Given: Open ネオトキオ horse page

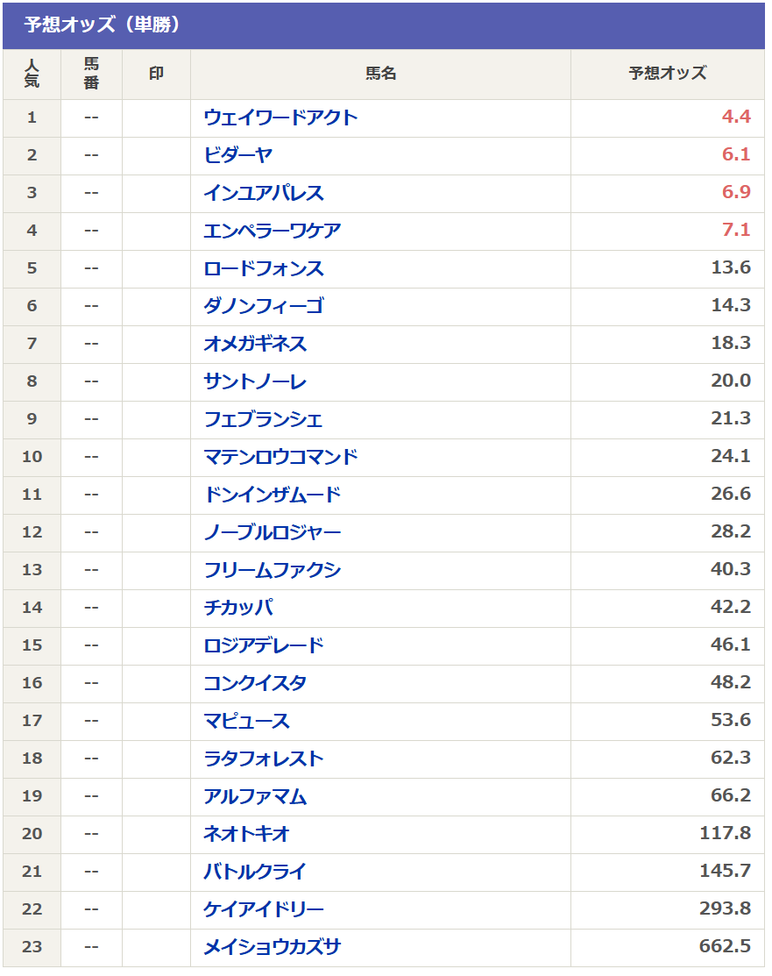Looking at the screenshot, I should click(x=246, y=834).
